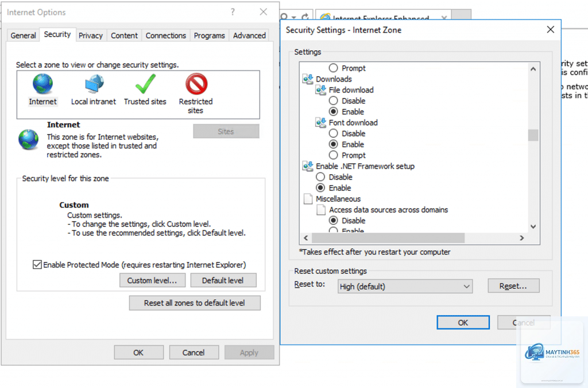
Task: Click the 'Miscellaneous' tree label
Action: [338, 199]
